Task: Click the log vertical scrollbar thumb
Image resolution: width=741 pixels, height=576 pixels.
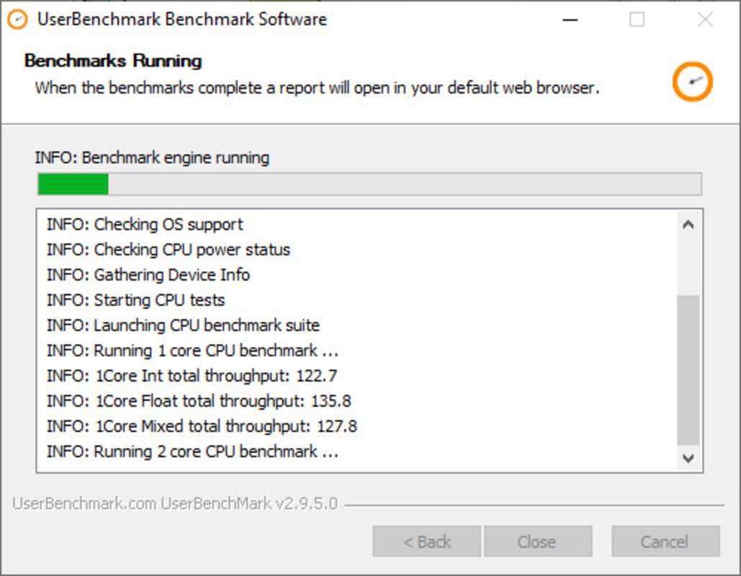Action: (x=688, y=370)
